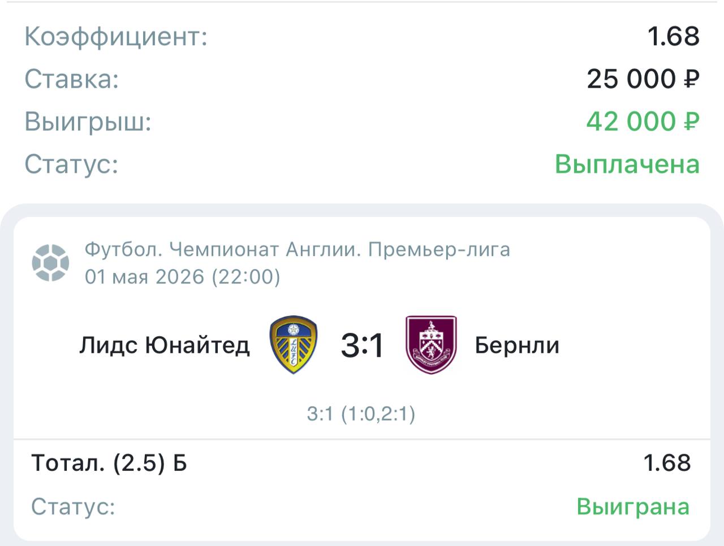Click the 1.68 odds in the bet row
Image resolution: width=724 pixels, height=546 pixels.
[667, 463]
